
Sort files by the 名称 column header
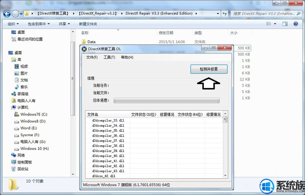point(118,33)
